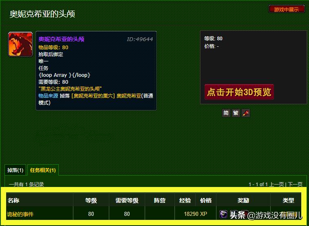Go to next page via 下一页

point(295,185)
